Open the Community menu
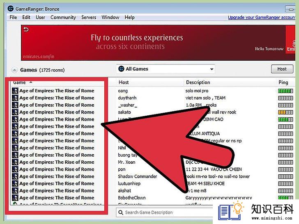This screenshot has width=299, height=224. [x=63, y=17]
